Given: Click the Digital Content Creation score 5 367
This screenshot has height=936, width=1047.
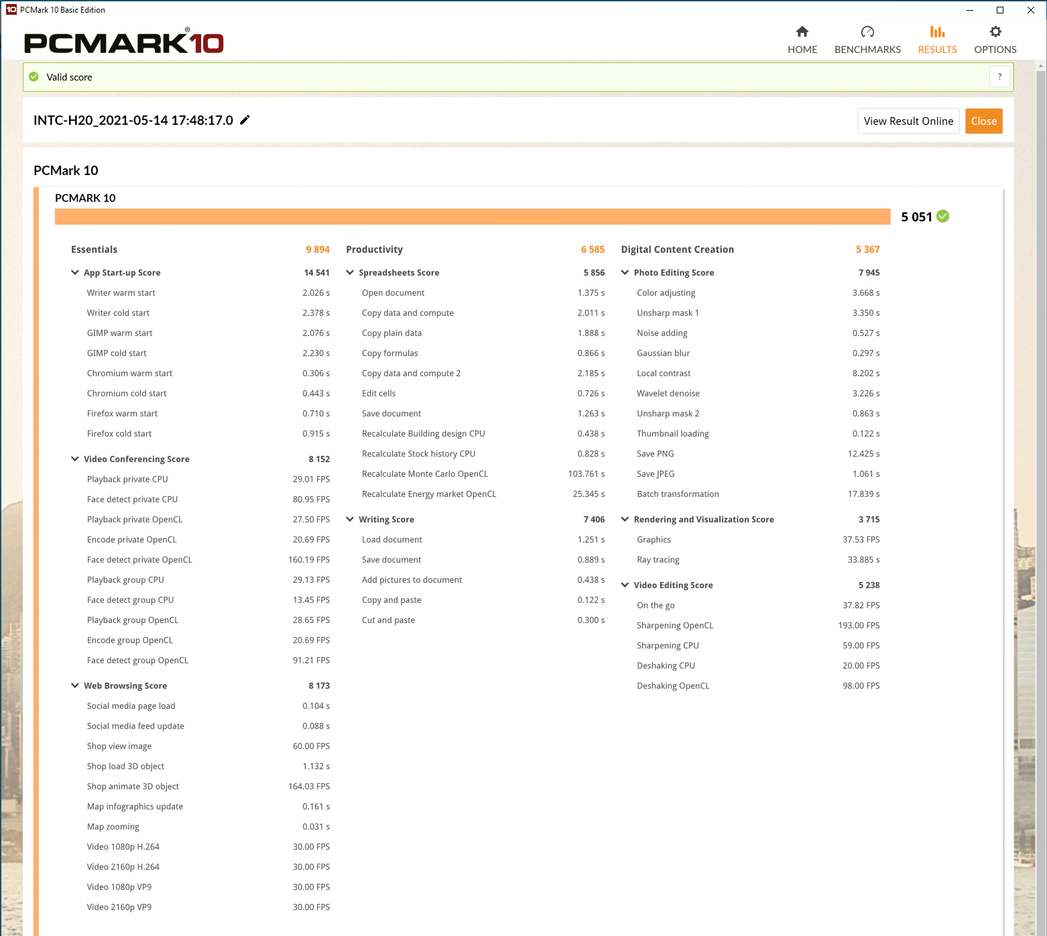Looking at the screenshot, I should (867, 249).
